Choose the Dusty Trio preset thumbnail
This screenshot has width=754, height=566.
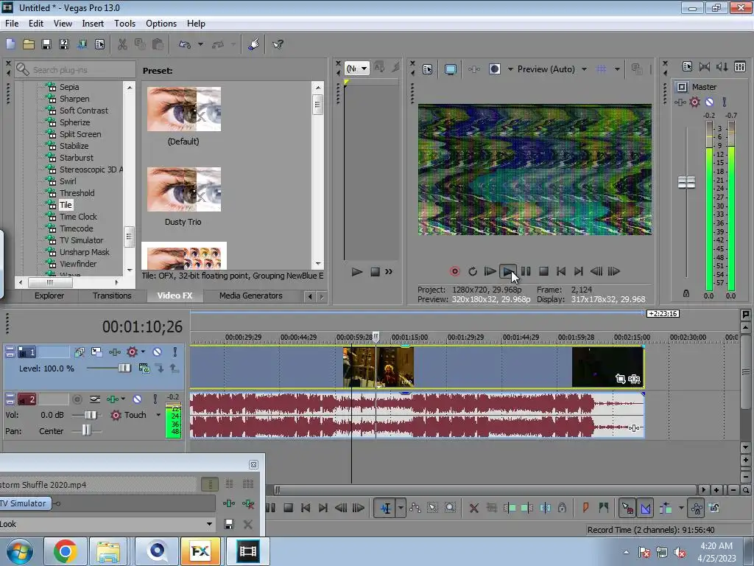pyautogui.click(x=183, y=189)
